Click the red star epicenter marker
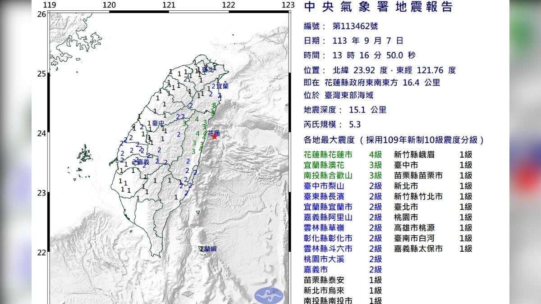Image resolution: width=541 pixels, height=304 pixels. coord(215,136)
